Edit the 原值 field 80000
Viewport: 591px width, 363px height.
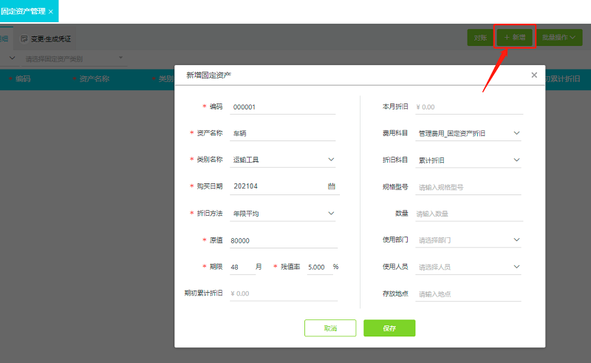pos(284,240)
